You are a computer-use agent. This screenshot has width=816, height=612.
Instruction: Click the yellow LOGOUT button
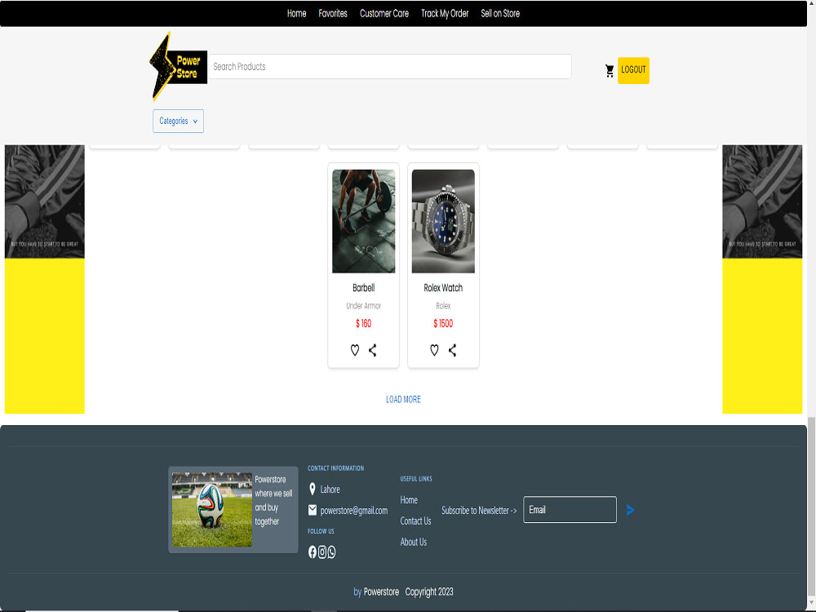click(633, 70)
